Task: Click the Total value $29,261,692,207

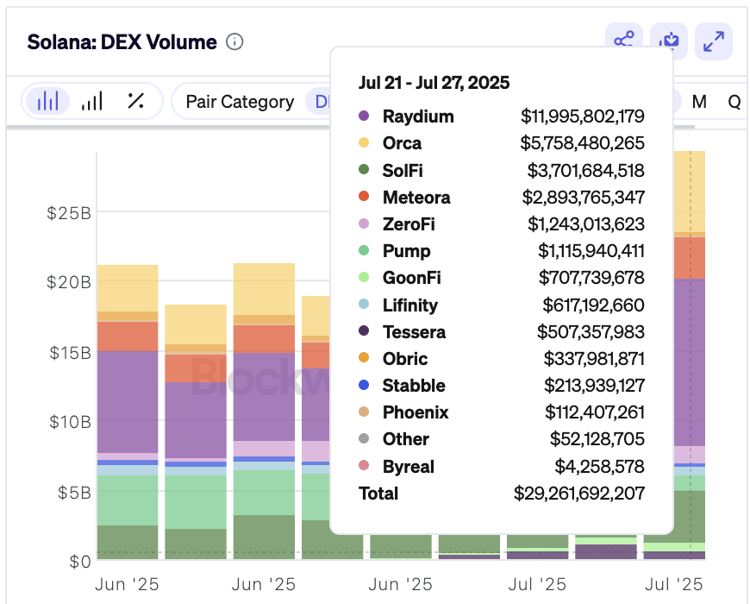Action: pyautogui.click(x=579, y=494)
